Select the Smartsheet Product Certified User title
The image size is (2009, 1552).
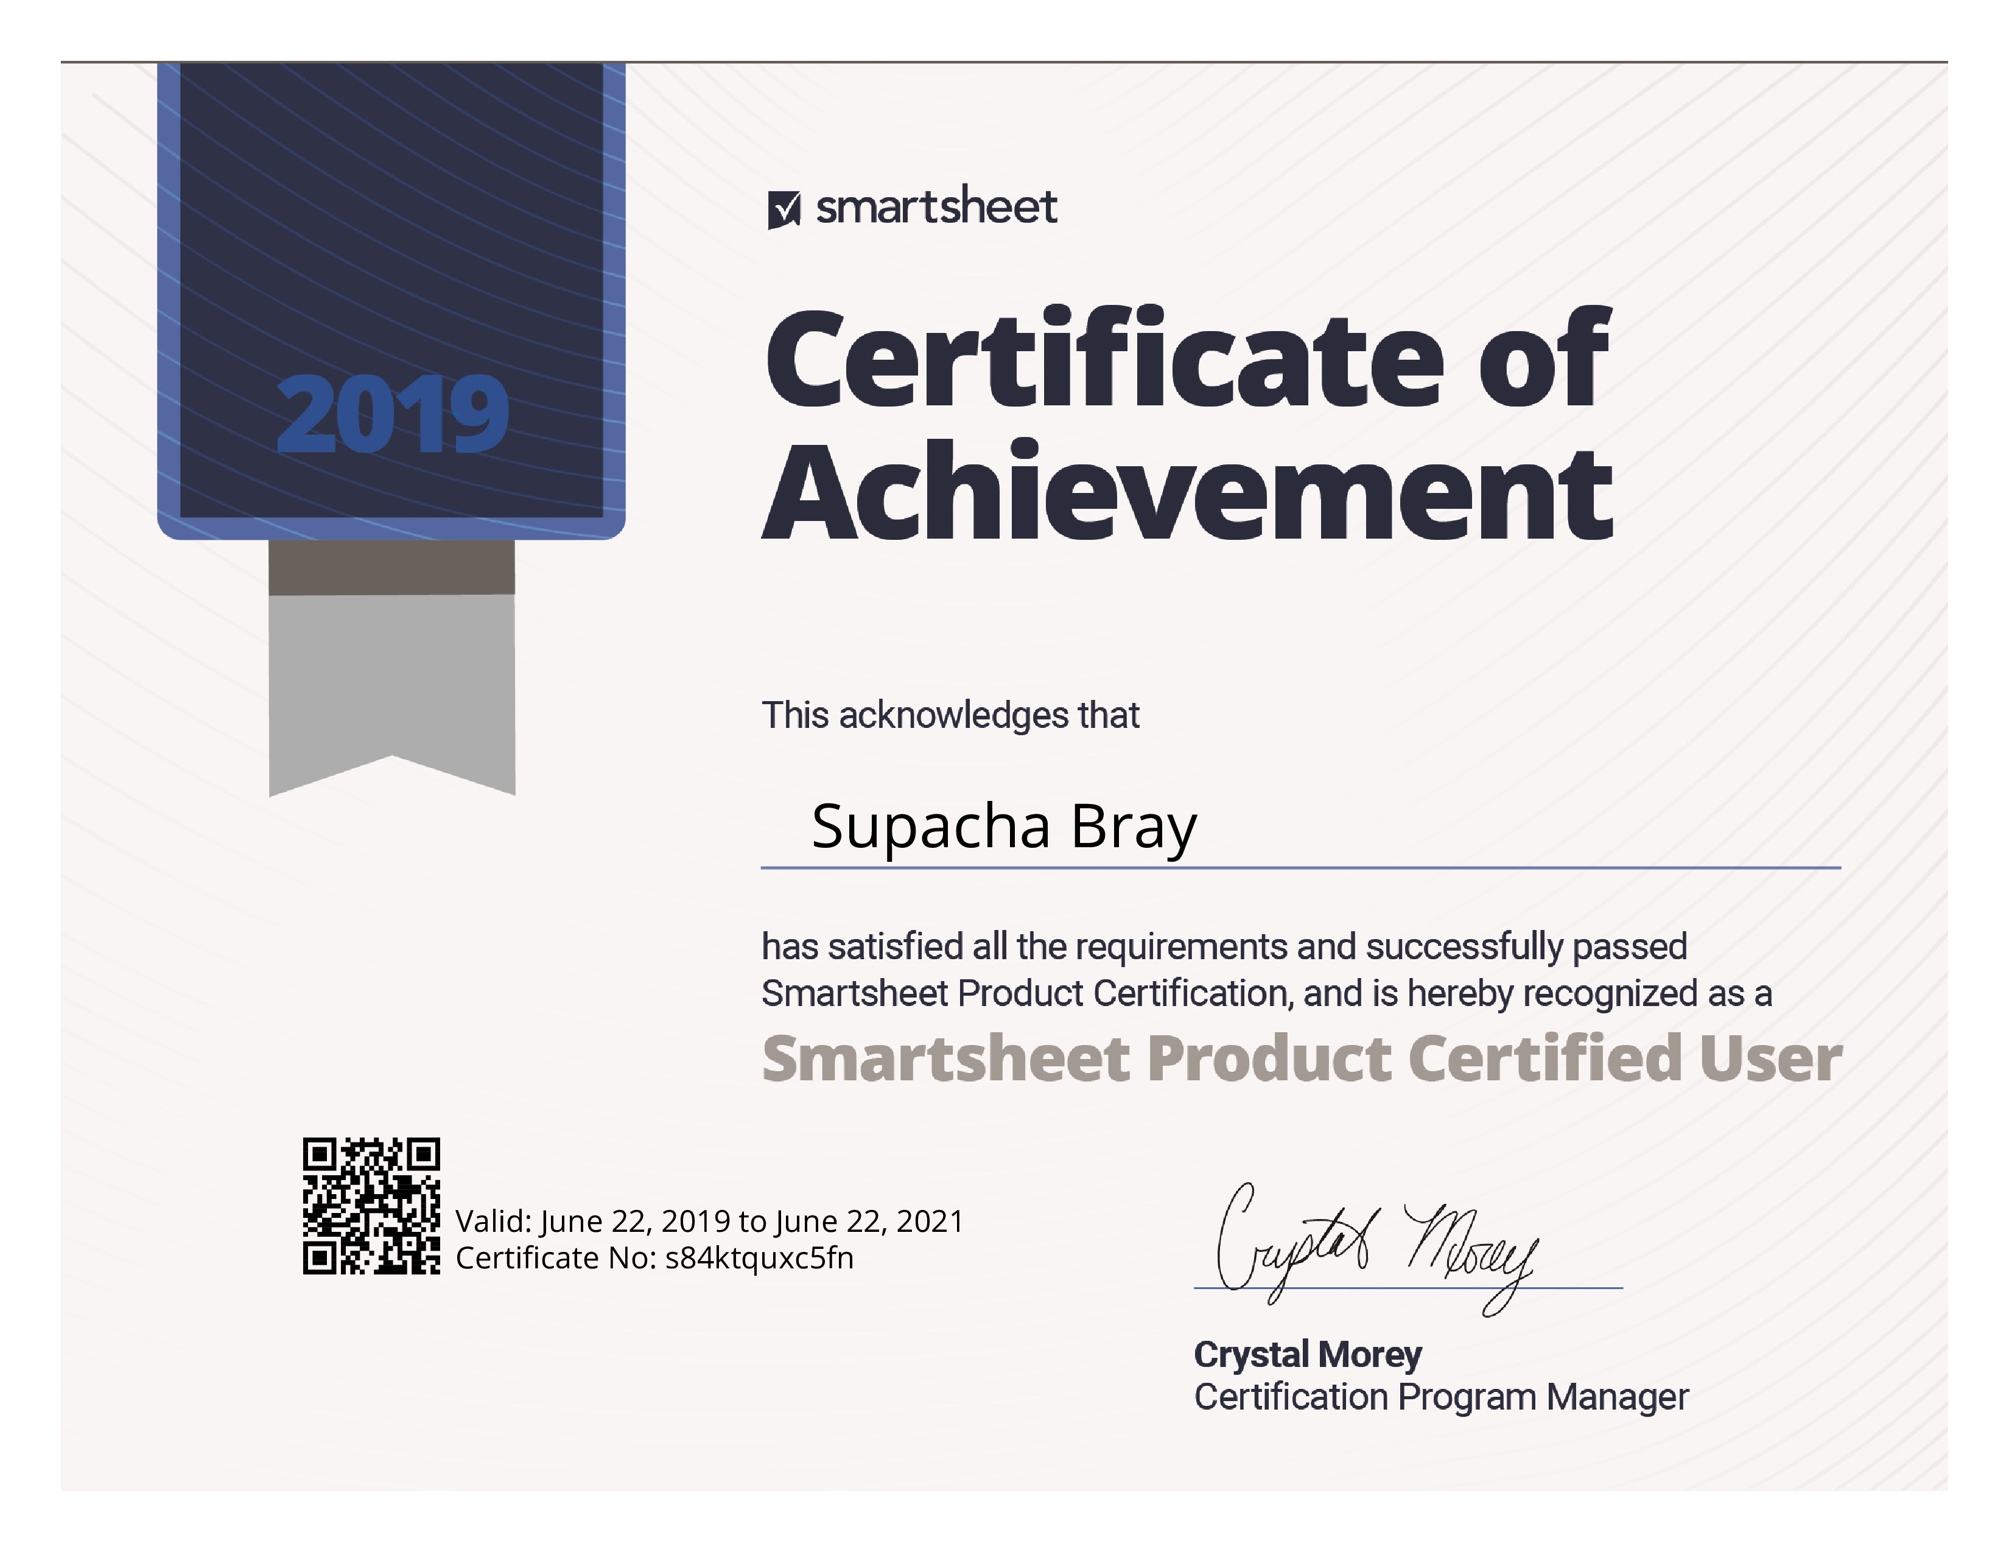pos(1303,1058)
